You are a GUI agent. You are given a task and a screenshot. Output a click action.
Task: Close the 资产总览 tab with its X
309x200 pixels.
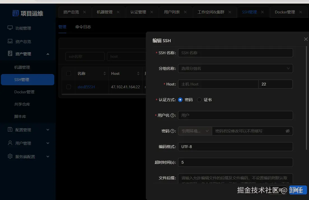[85, 12]
